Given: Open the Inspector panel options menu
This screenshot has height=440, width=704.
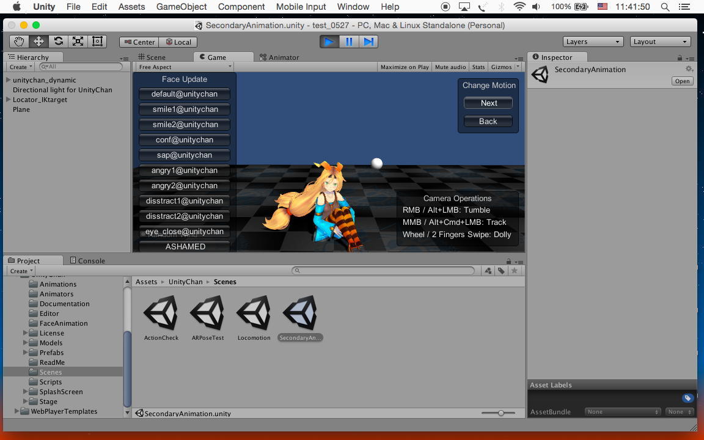Looking at the screenshot, I should [690, 59].
